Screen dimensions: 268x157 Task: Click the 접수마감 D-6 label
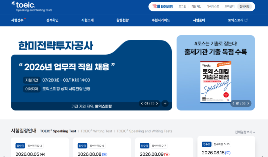(x=97, y=146)
